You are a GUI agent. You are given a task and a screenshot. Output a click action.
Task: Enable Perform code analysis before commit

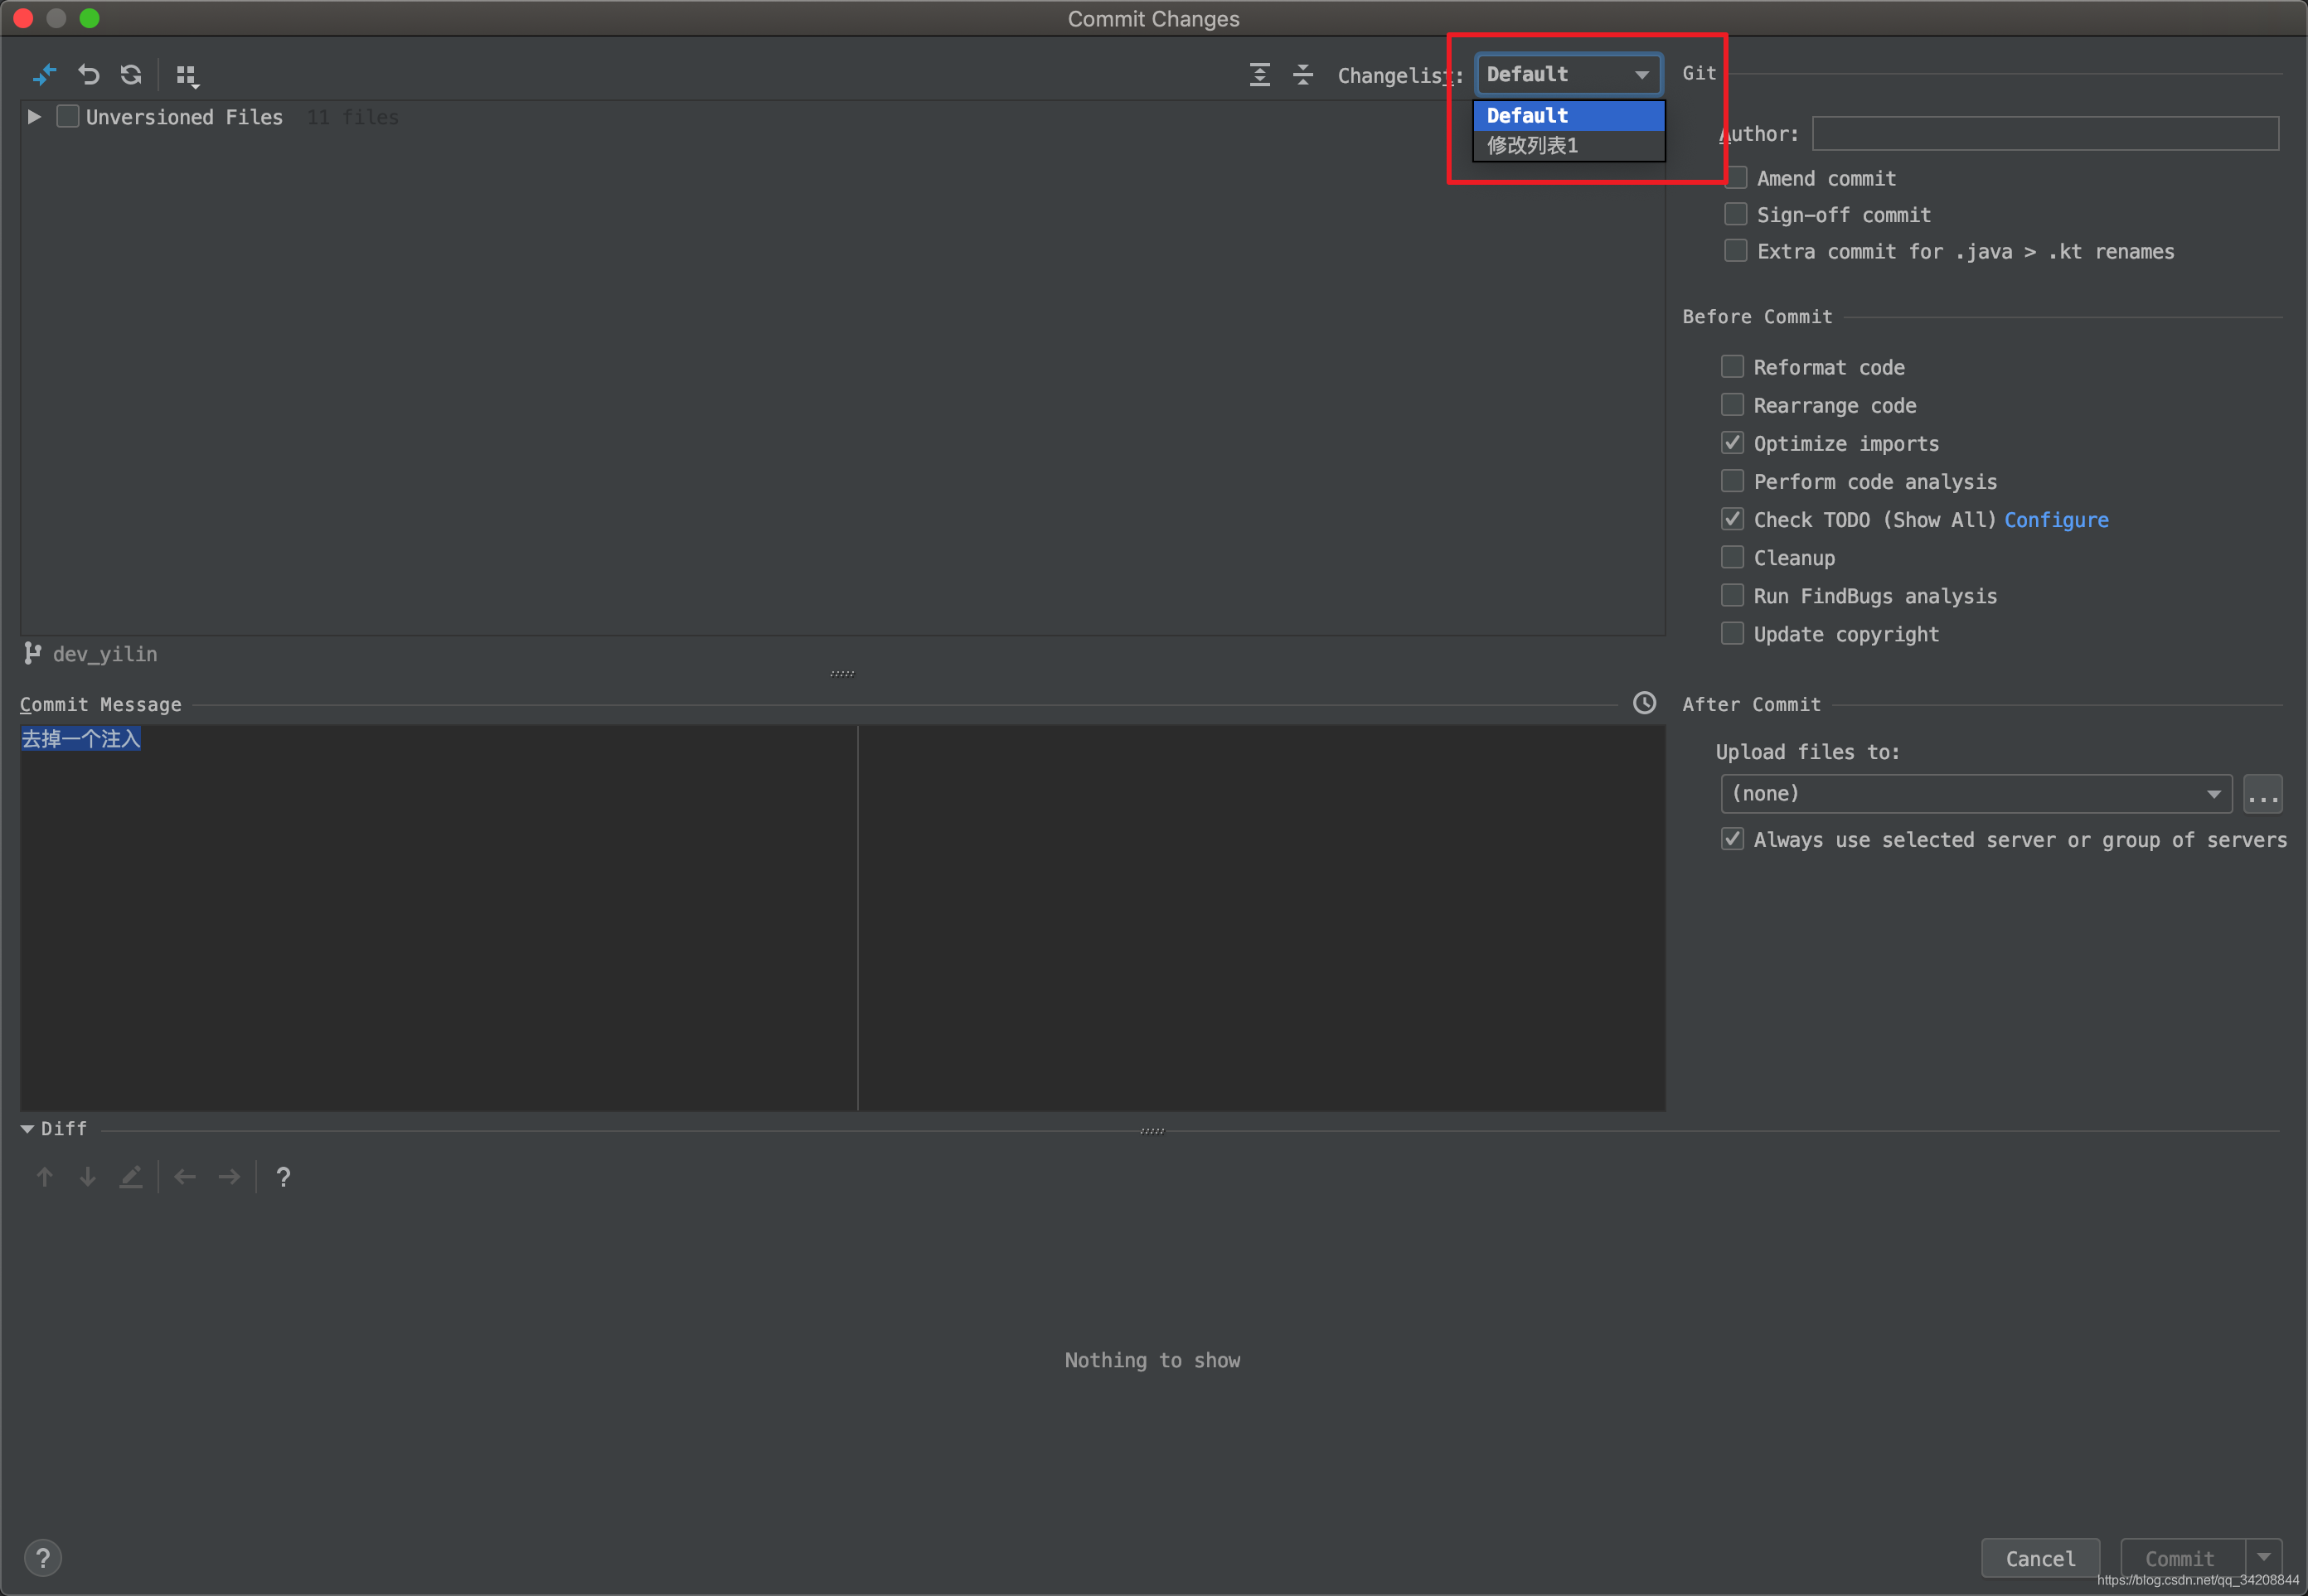[1732, 481]
